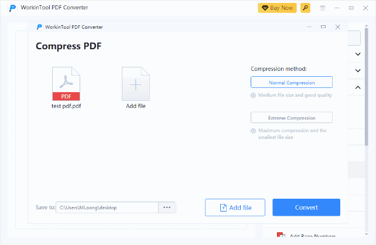This screenshot has width=376, height=245.
Task: Collapse the upward chevron sidebar section
Action: click(358, 87)
